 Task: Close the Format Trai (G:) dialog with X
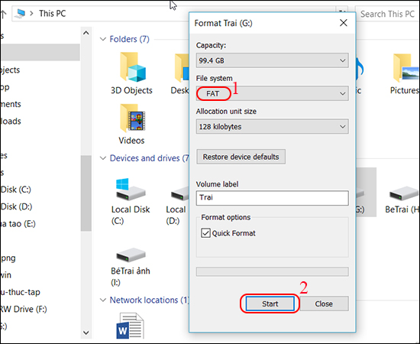(x=344, y=23)
